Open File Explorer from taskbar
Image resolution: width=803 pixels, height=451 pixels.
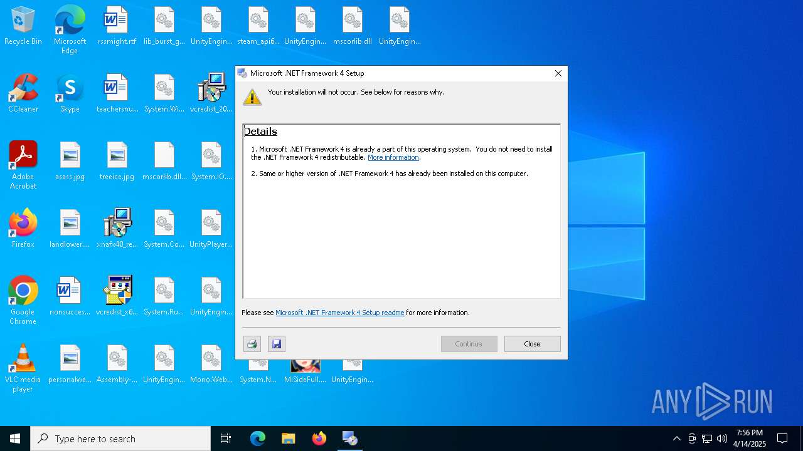pos(288,438)
